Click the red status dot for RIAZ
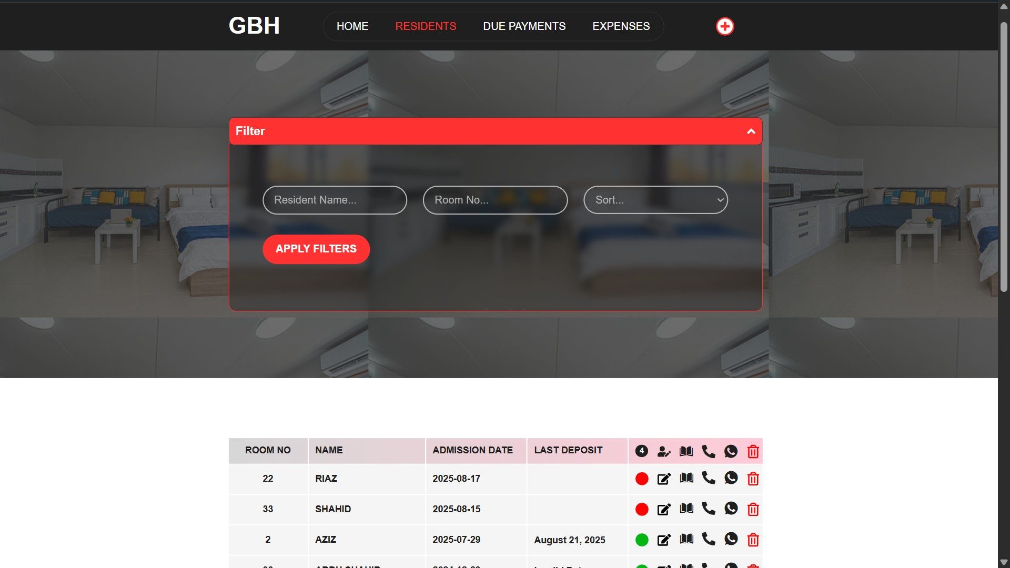This screenshot has height=568, width=1010. click(x=642, y=479)
